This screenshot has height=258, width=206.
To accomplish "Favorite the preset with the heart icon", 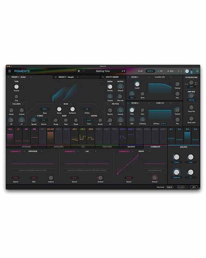I will [84, 71].
